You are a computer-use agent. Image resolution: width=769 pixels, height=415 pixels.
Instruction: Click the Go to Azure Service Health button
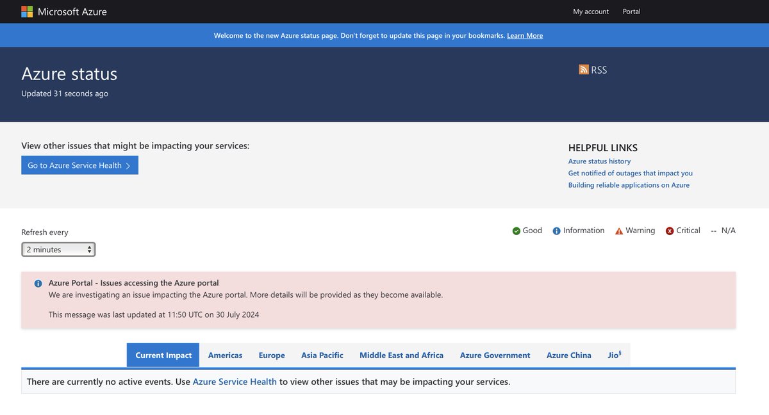[79, 165]
